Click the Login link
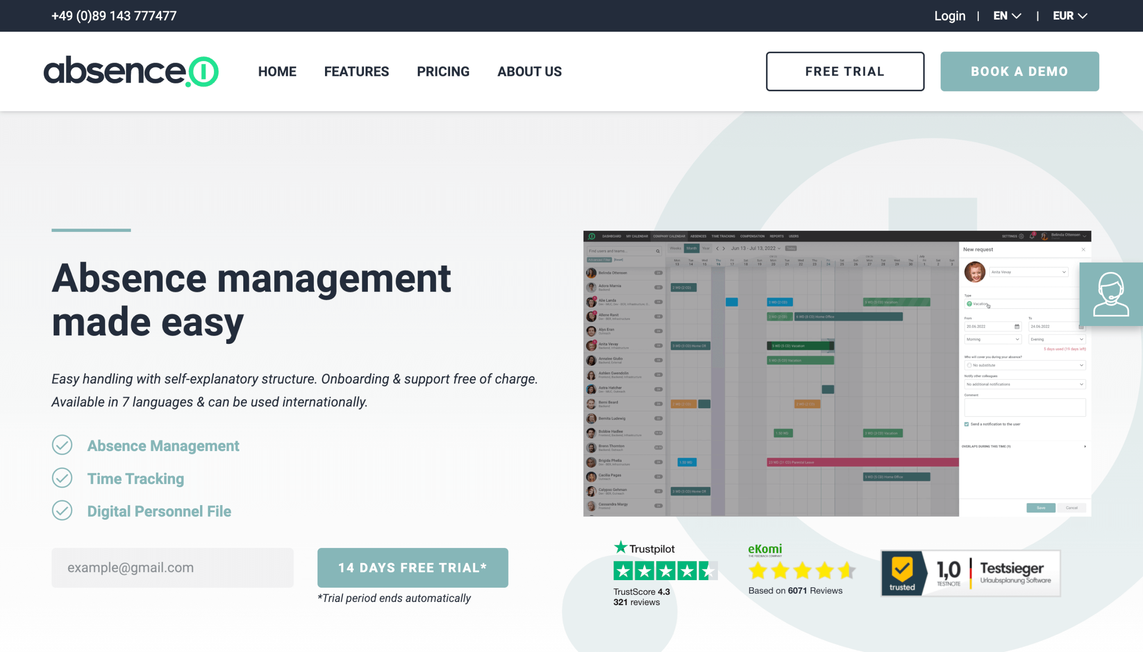The image size is (1143, 652). tap(949, 16)
